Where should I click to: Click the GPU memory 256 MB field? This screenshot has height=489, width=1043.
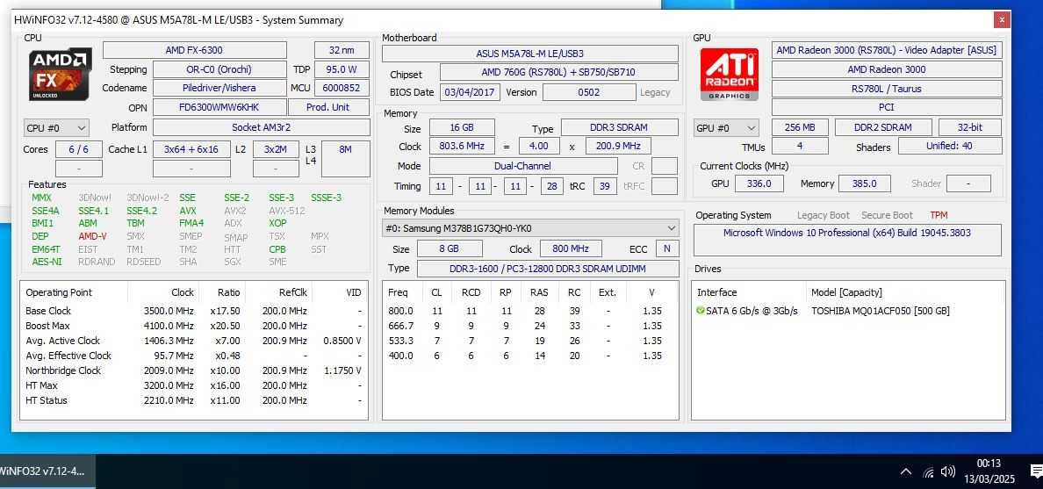[x=800, y=127]
